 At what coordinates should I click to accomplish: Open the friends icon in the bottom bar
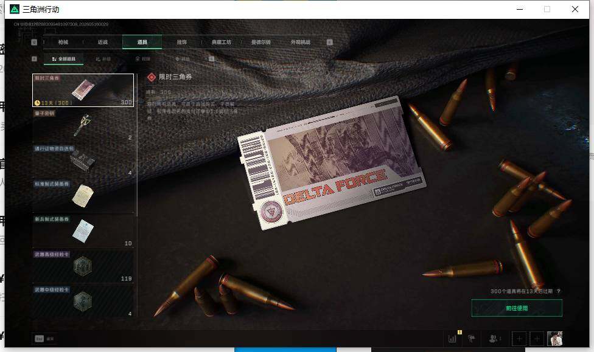pyautogui.click(x=493, y=339)
